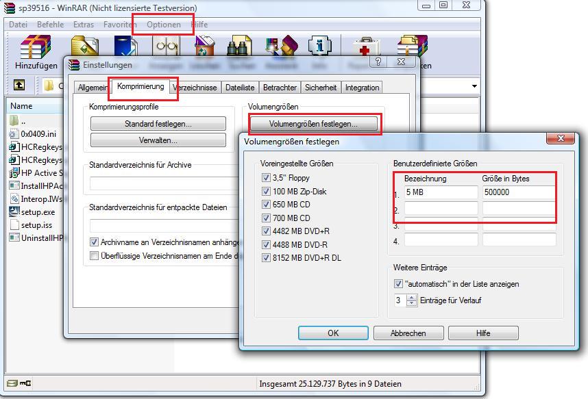Viewport: 588px width, 399px height.
Task: Click the up-one-folder arrow icon
Action: (19, 85)
